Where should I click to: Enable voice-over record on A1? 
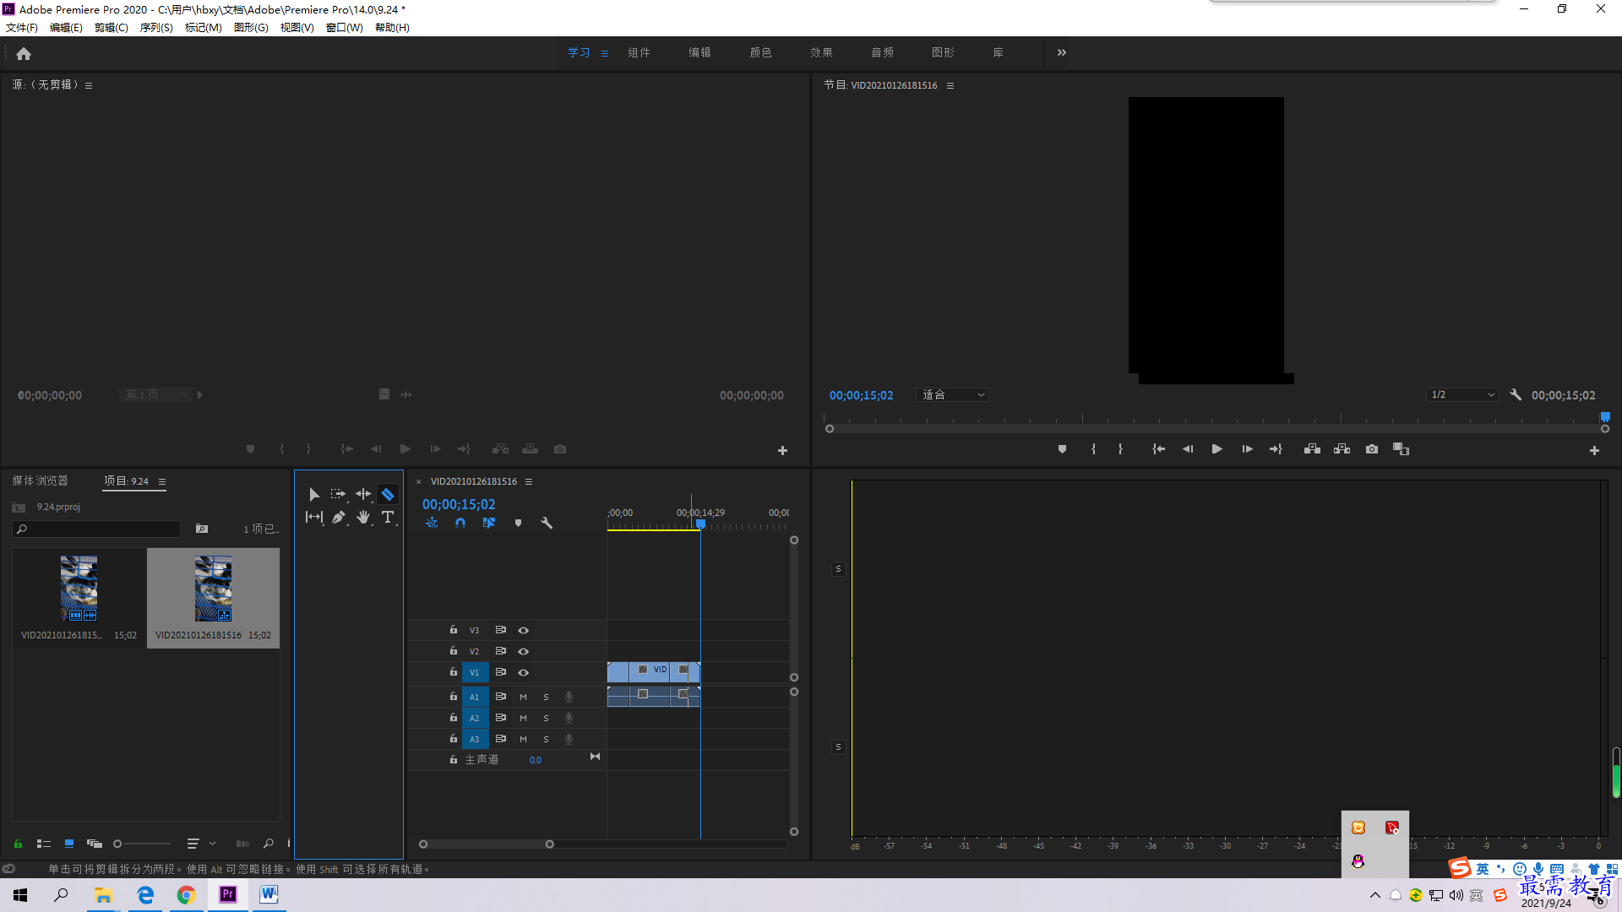[x=569, y=697]
